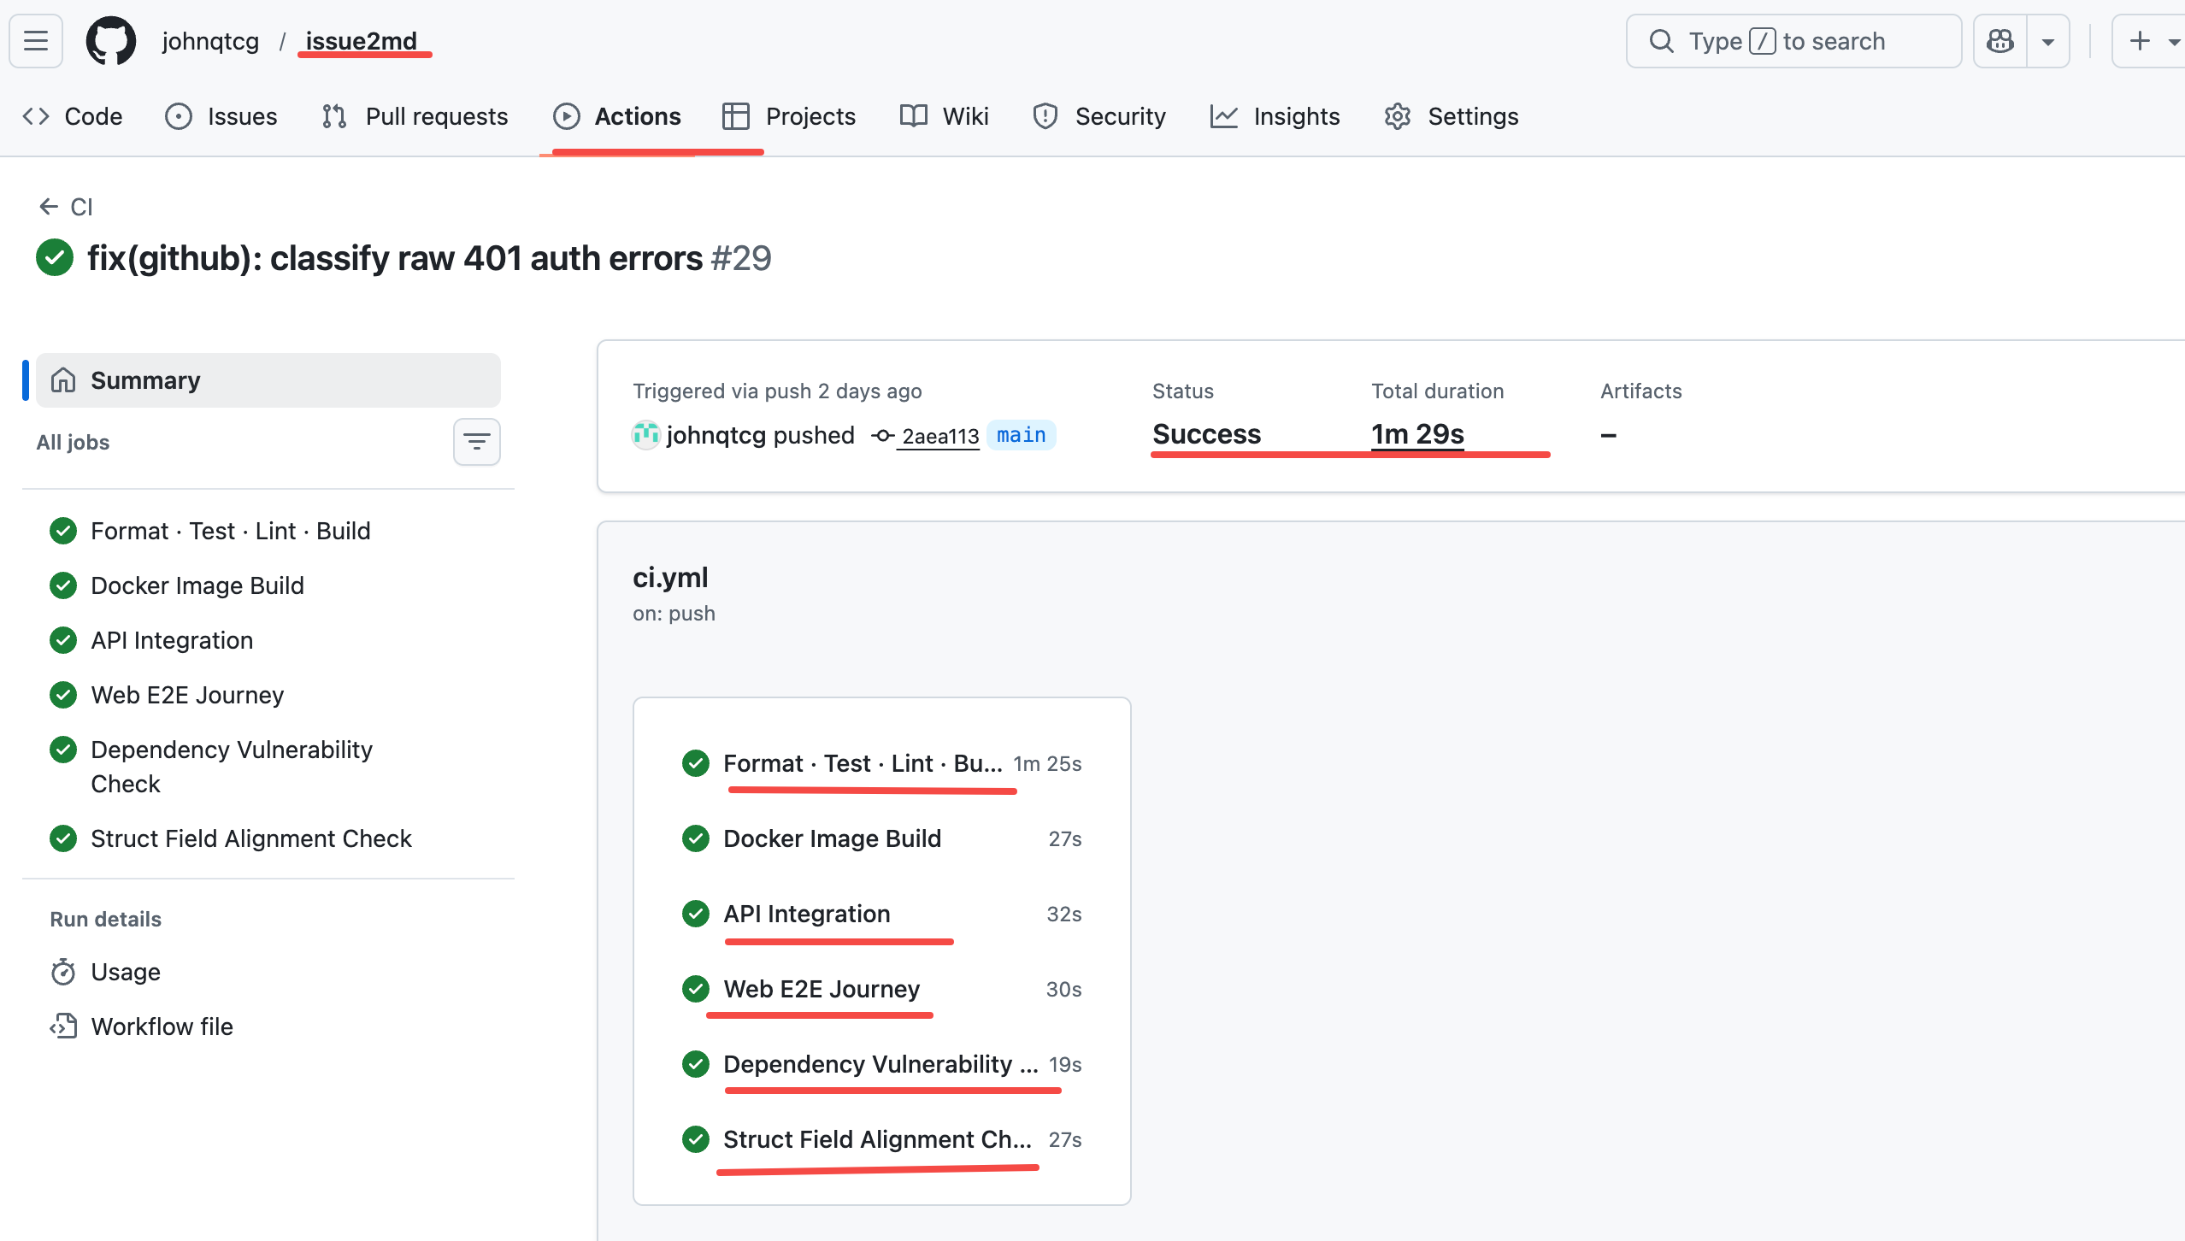This screenshot has width=2185, height=1241.
Task: Click the main branch label
Action: (x=1020, y=435)
